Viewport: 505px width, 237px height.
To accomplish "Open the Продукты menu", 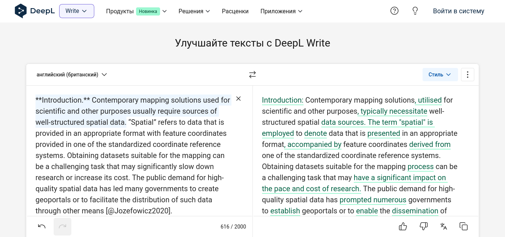I will tap(136, 11).
